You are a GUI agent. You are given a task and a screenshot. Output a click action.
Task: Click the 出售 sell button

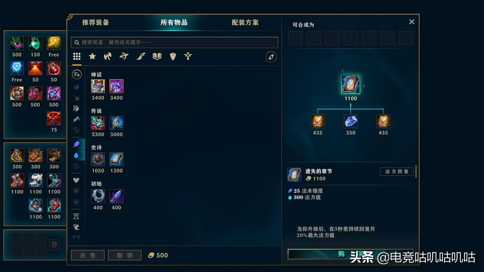click(88, 255)
